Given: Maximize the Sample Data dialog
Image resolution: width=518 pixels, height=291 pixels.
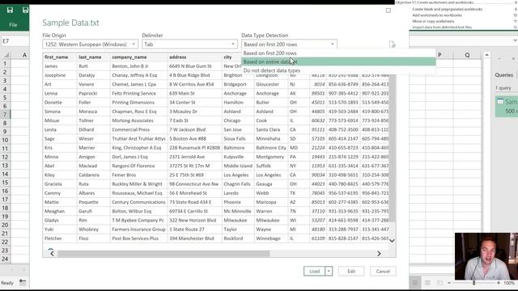Looking at the screenshot, I should coord(388,11).
